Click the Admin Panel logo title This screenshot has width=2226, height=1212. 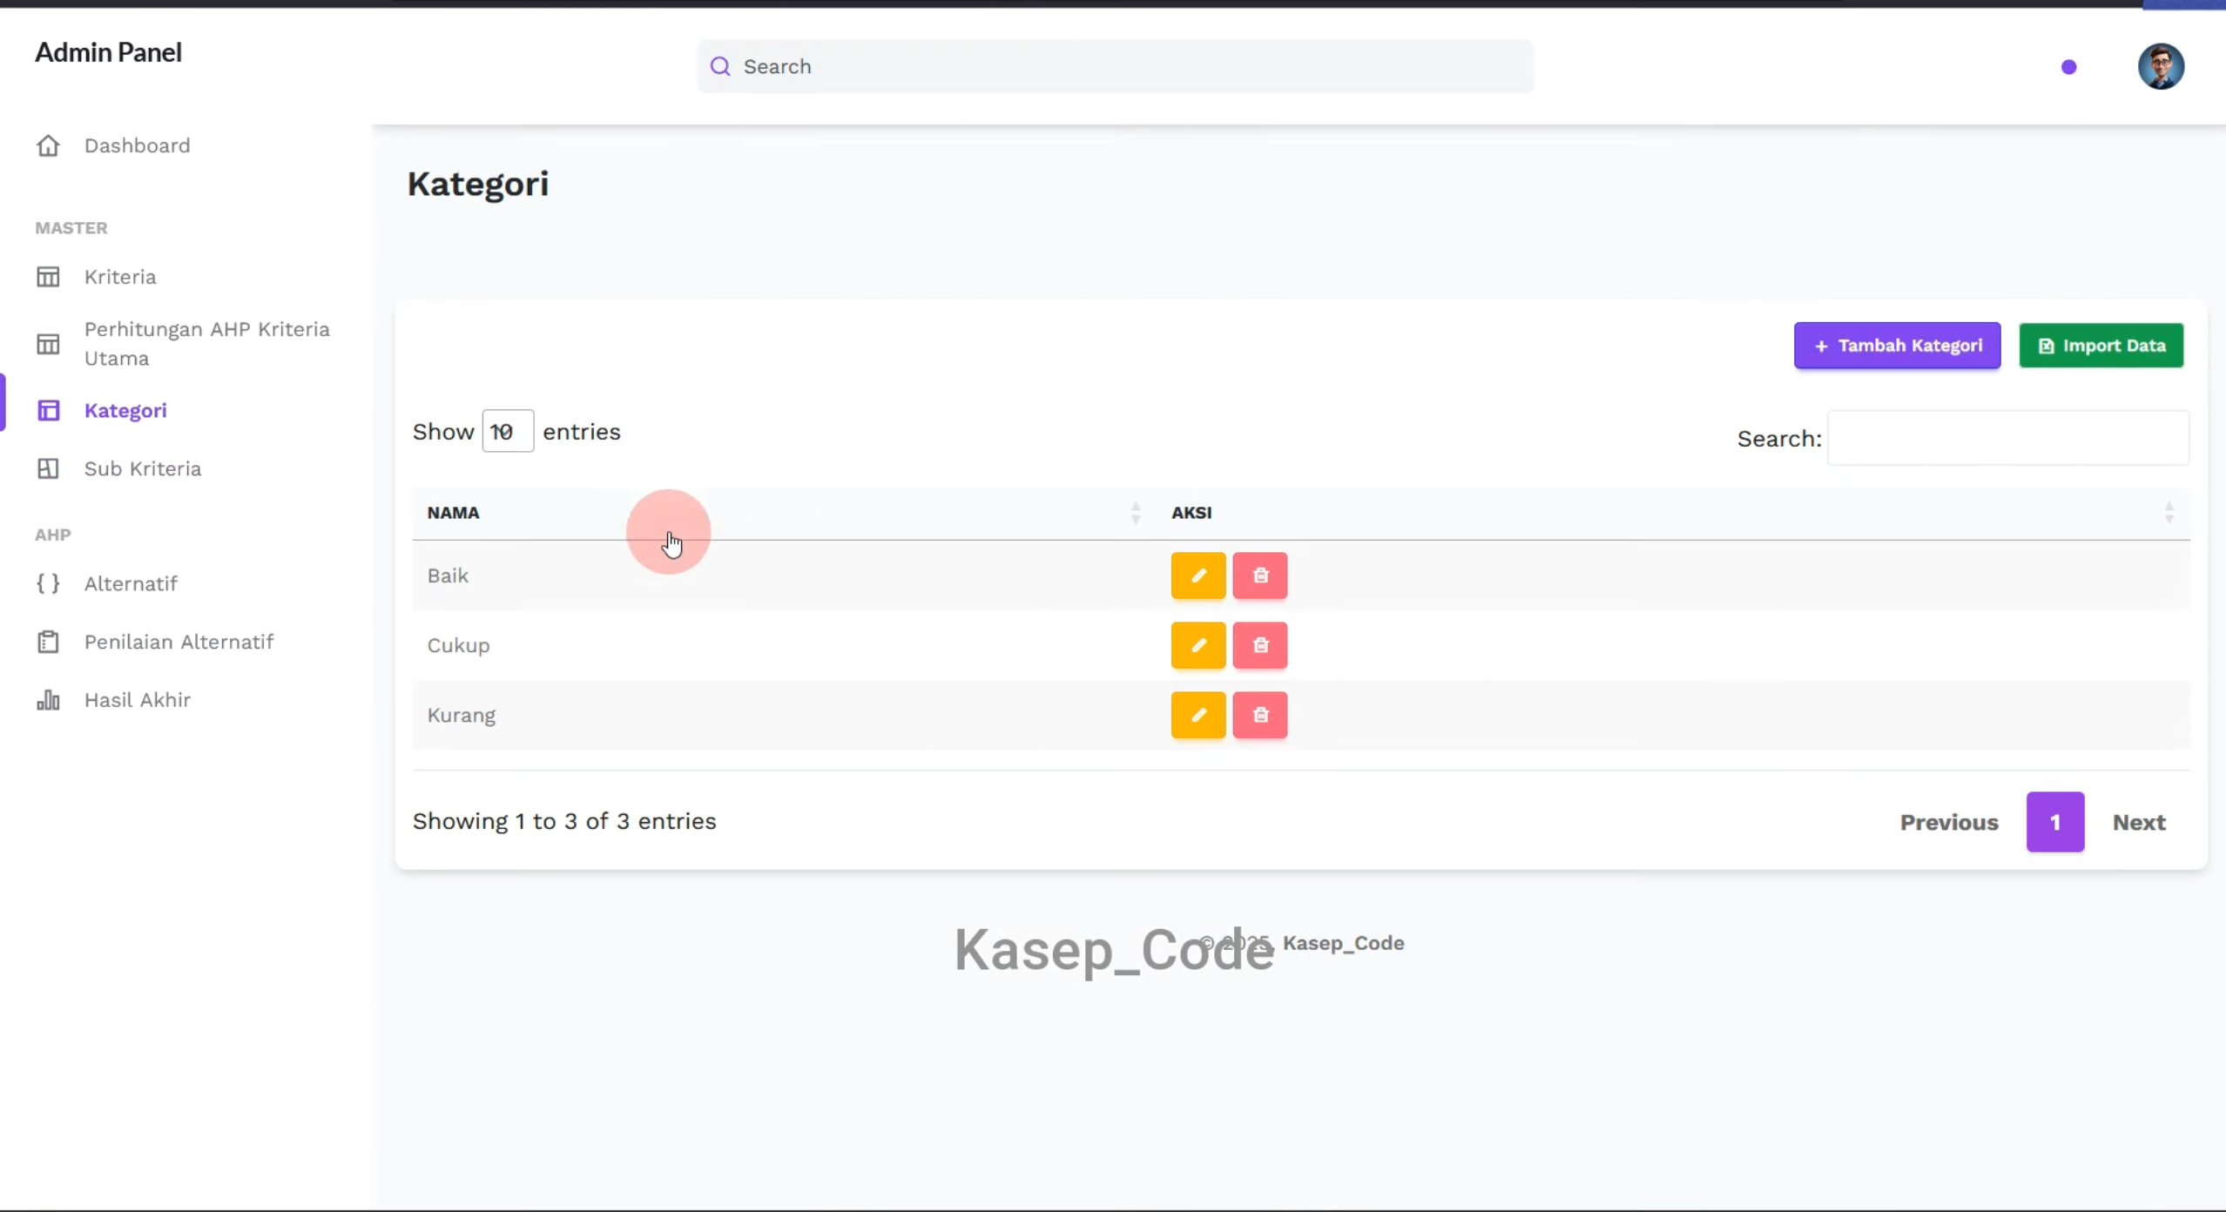(x=108, y=52)
